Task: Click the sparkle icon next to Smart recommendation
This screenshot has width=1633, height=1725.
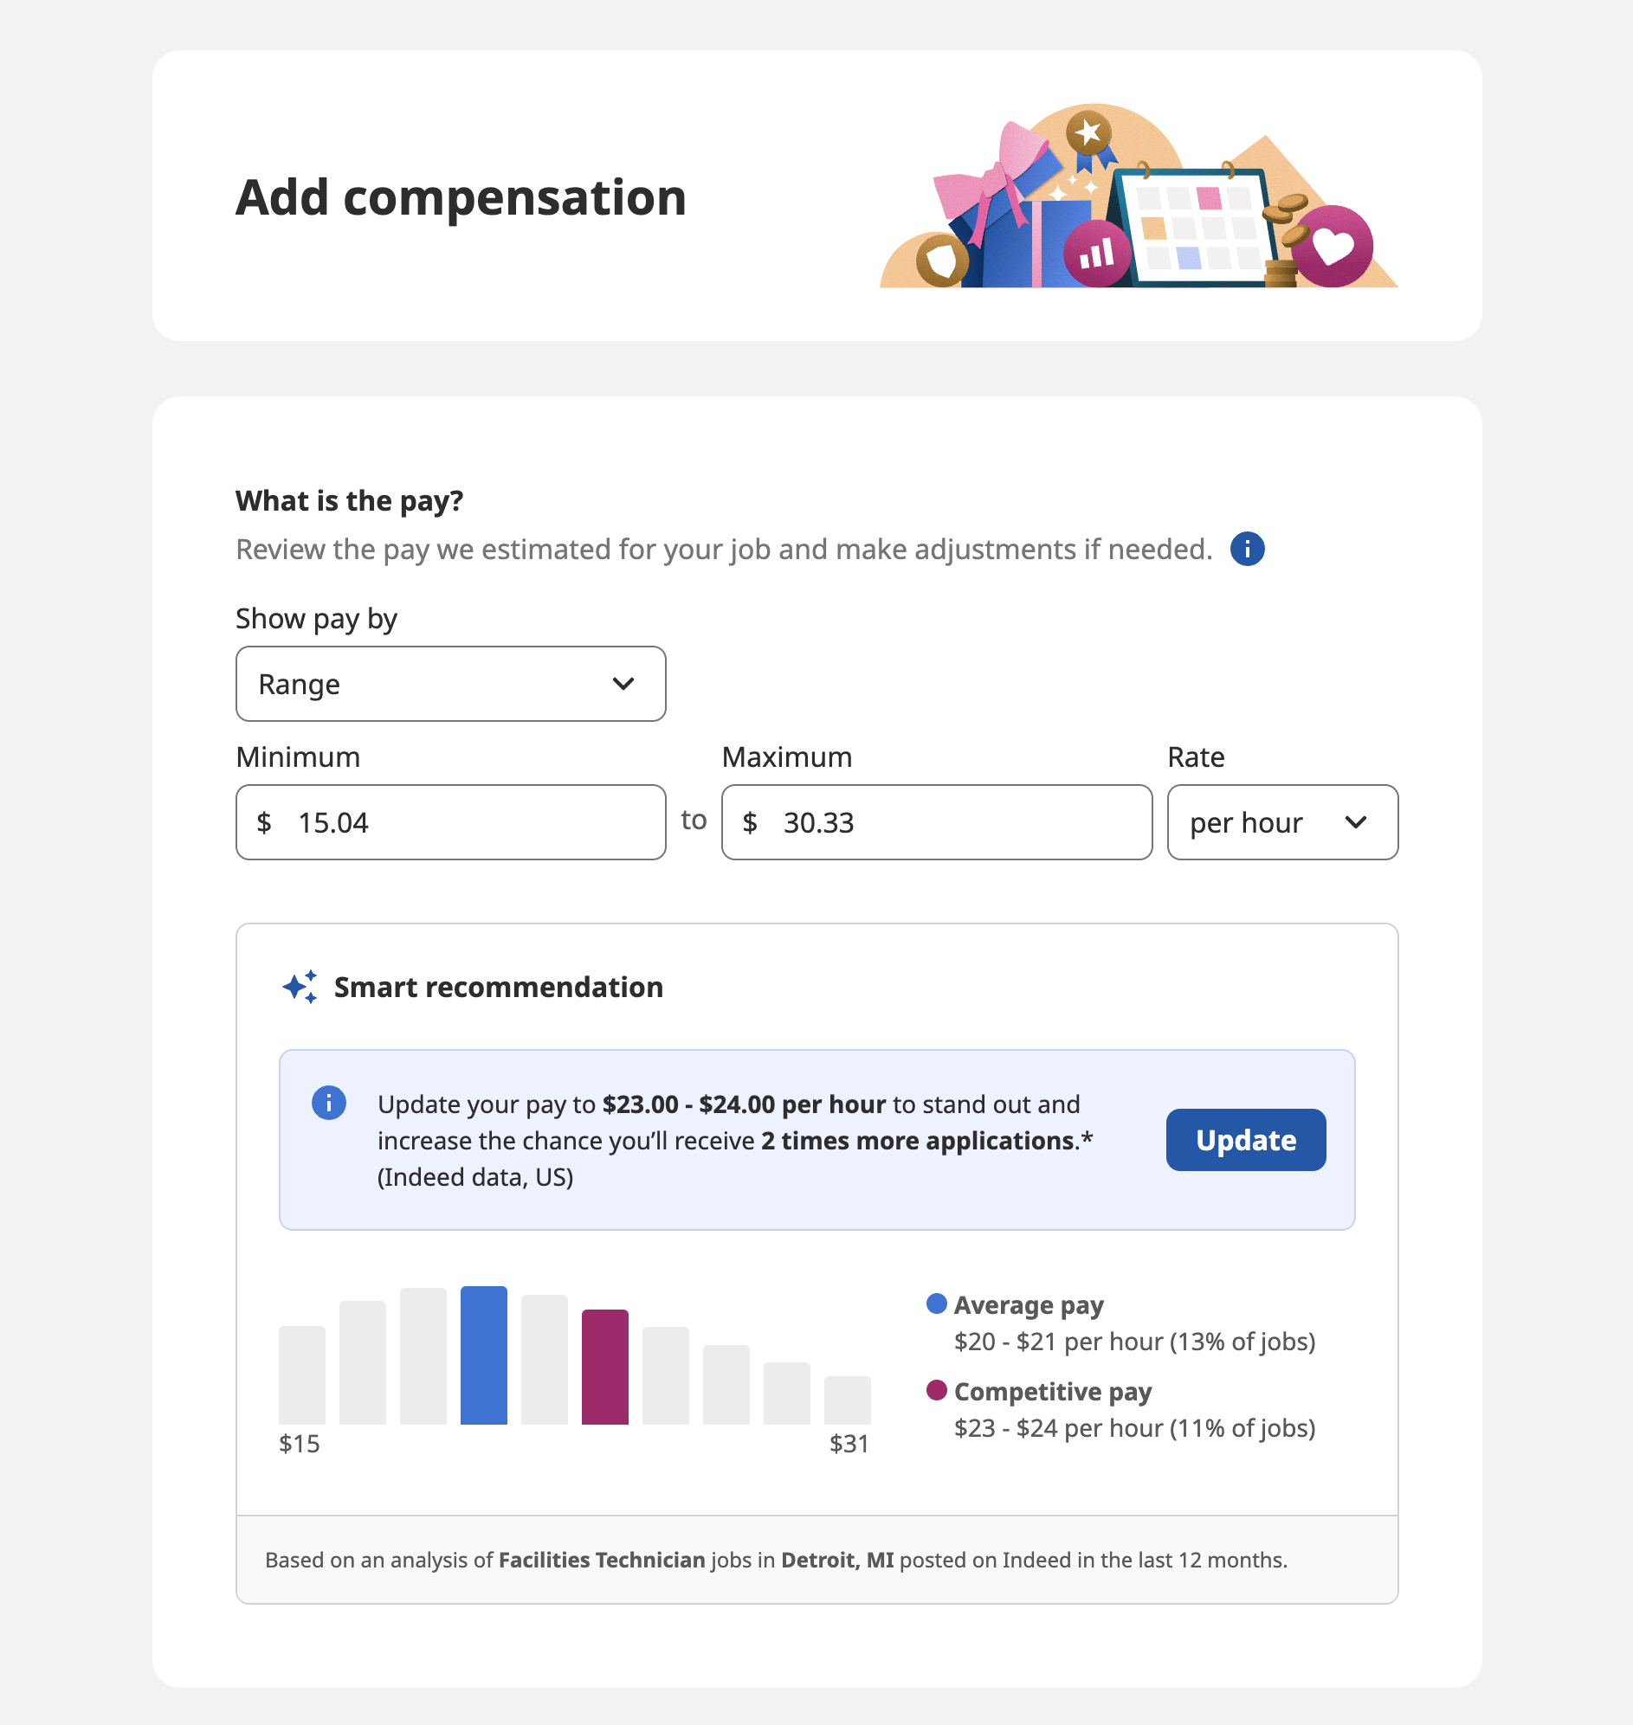Action: [298, 987]
